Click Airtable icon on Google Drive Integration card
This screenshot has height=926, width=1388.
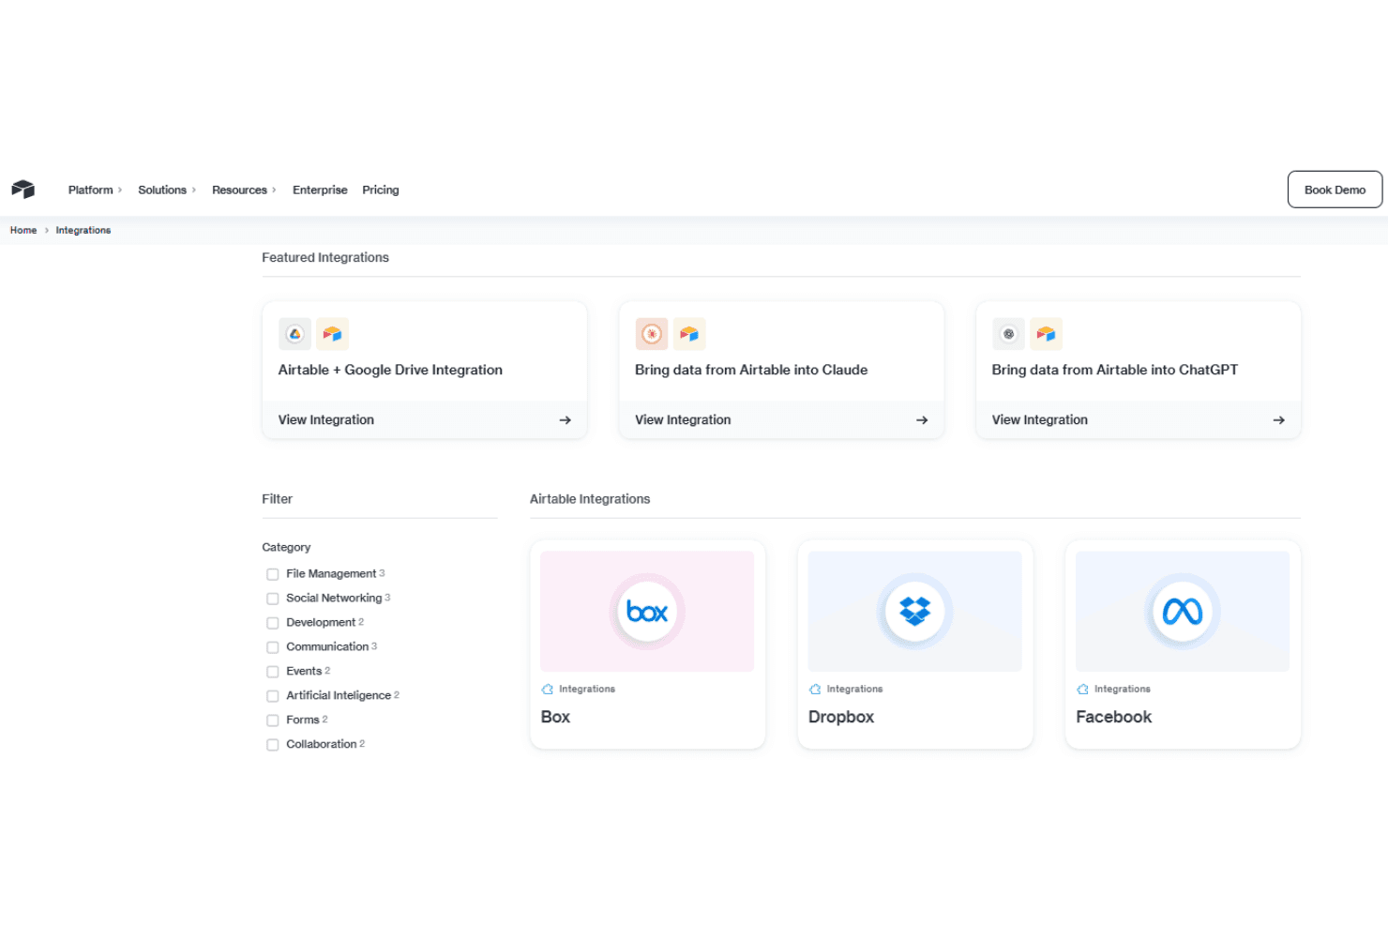(332, 334)
